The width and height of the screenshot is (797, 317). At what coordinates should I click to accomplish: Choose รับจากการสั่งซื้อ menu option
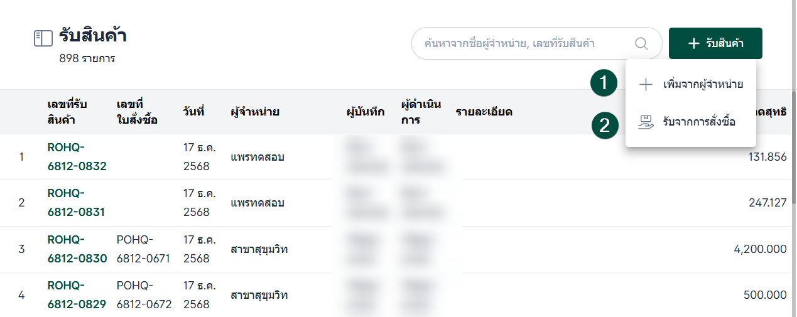698,122
